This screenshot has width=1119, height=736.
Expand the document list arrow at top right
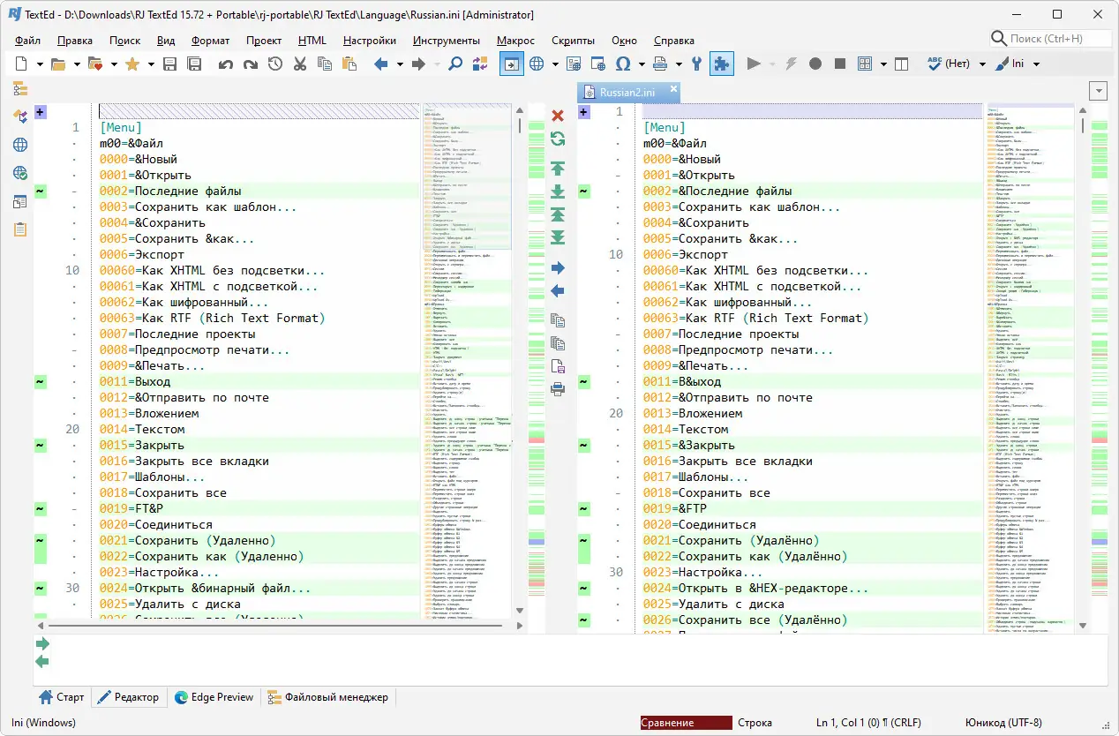pos(1098,91)
